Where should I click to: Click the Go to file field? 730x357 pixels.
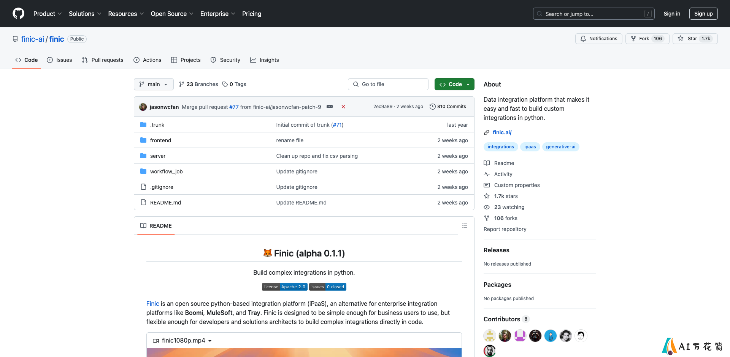click(x=388, y=84)
